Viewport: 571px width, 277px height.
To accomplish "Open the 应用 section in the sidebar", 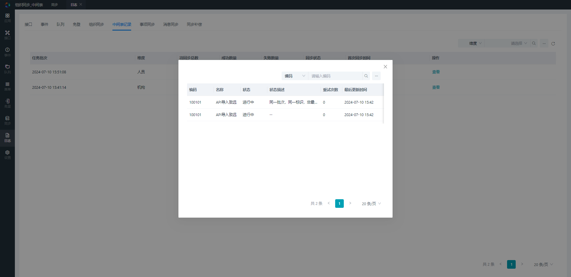I will 7,18.
